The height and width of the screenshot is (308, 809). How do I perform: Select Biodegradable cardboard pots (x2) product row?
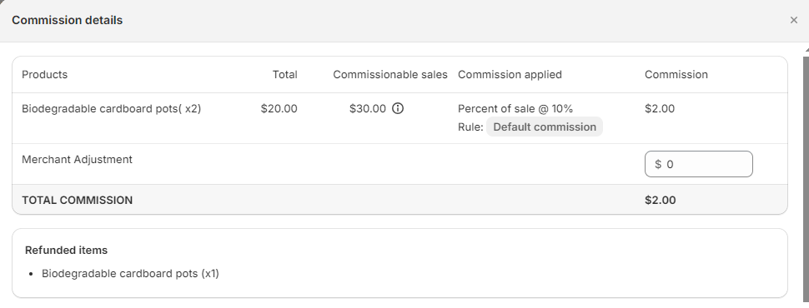point(399,118)
